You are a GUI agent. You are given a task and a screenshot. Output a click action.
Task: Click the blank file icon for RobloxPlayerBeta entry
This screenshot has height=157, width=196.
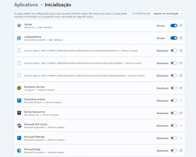pyautogui.click(x=19, y=76)
